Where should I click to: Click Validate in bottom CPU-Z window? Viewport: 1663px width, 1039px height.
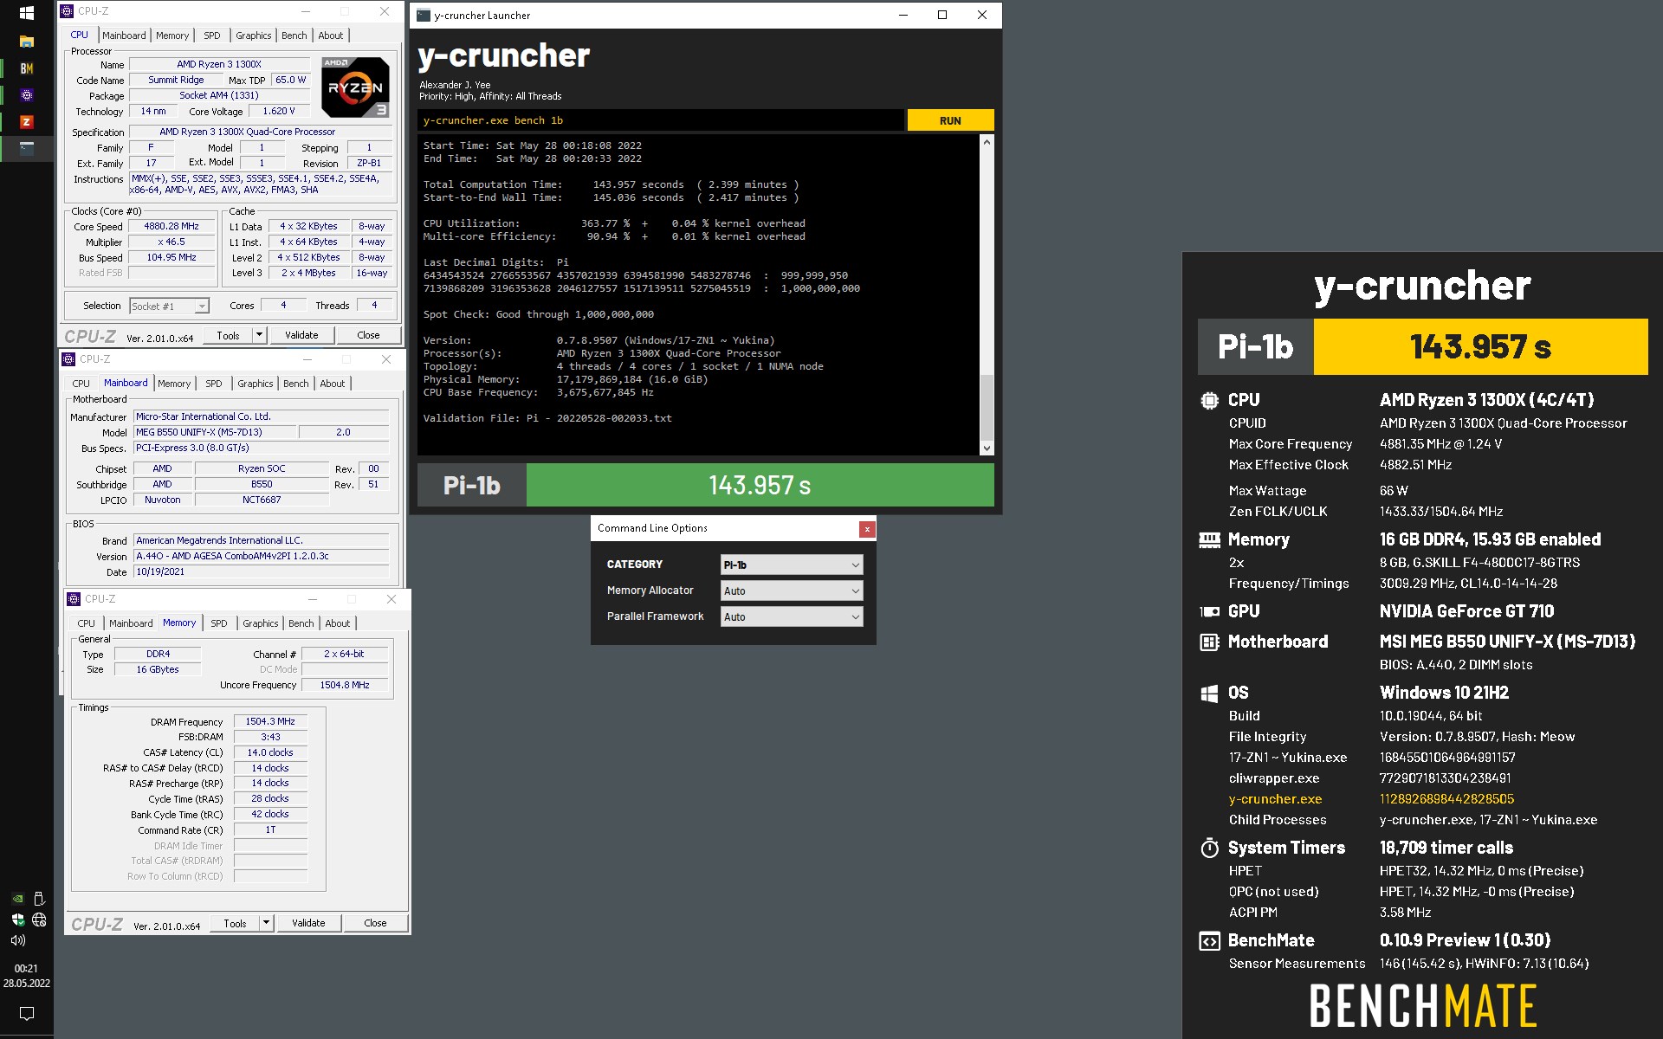point(308,923)
